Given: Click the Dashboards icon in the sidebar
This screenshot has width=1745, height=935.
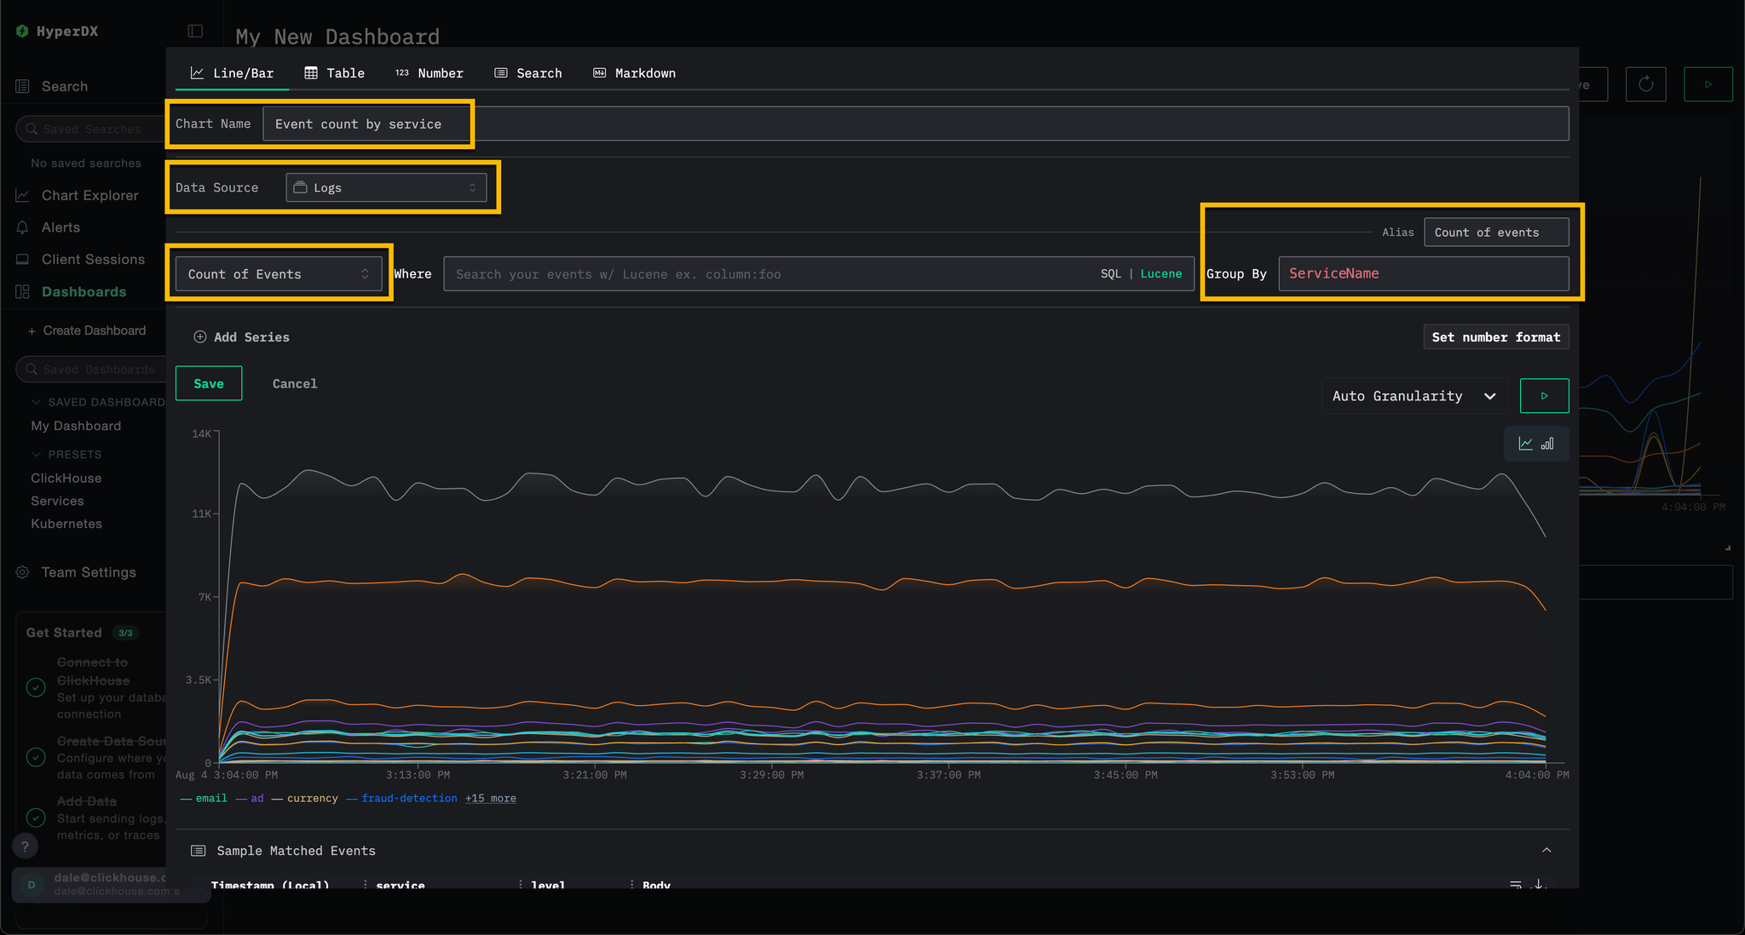Looking at the screenshot, I should [22, 291].
